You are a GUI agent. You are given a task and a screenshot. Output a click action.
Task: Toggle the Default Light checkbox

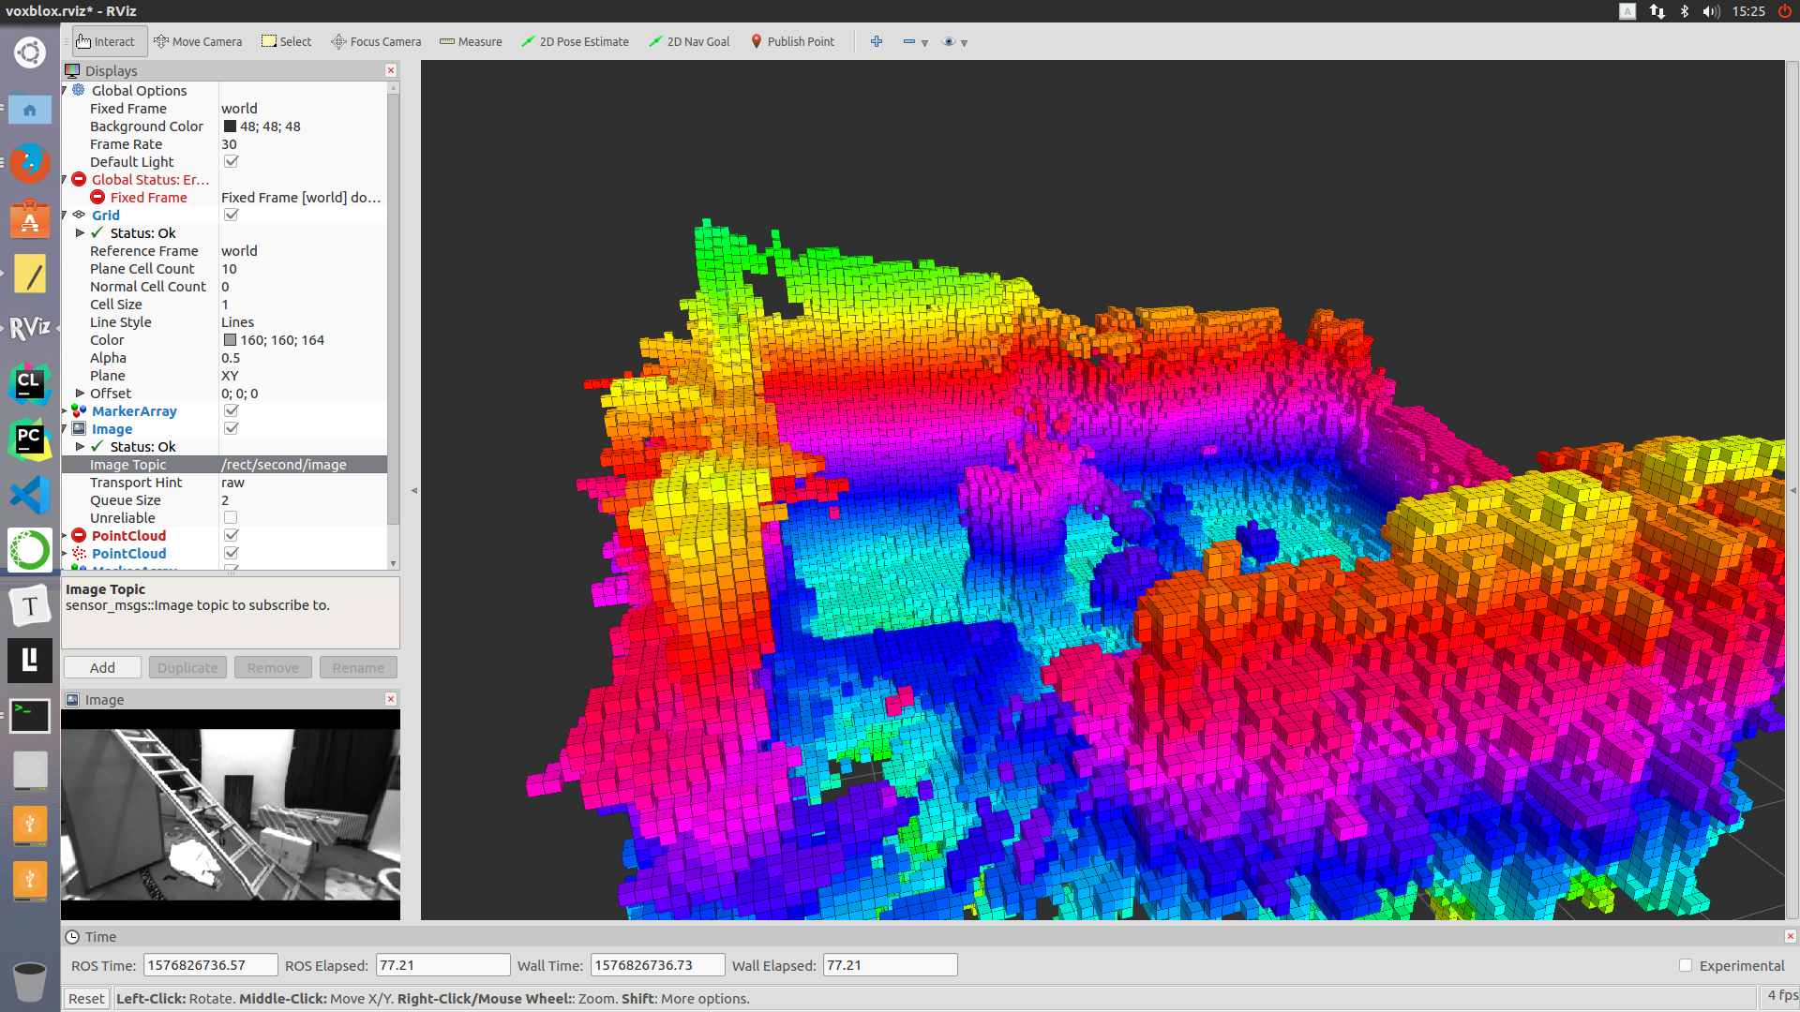pyautogui.click(x=232, y=162)
